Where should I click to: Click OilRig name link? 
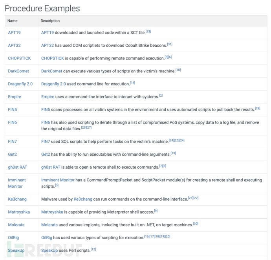tap(14, 238)
